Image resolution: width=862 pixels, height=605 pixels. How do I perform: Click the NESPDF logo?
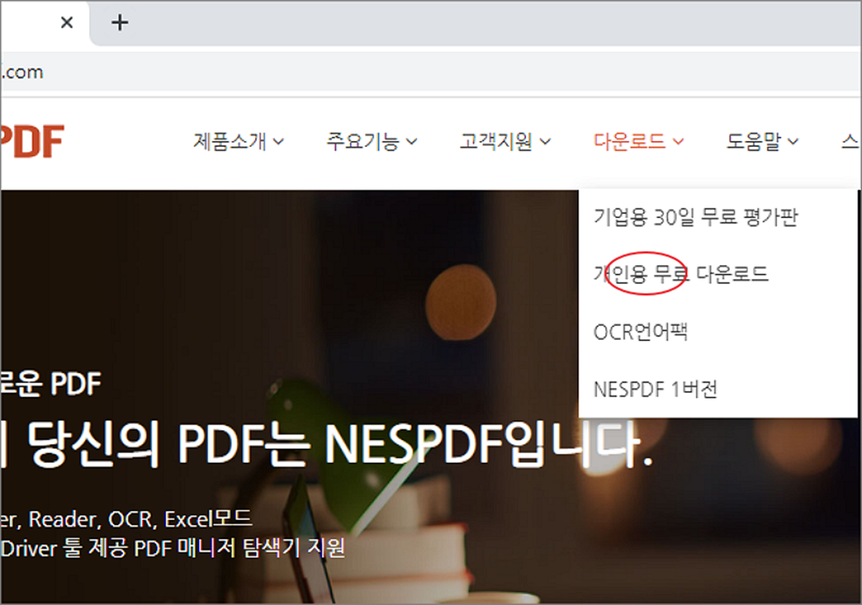pyautogui.click(x=32, y=141)
